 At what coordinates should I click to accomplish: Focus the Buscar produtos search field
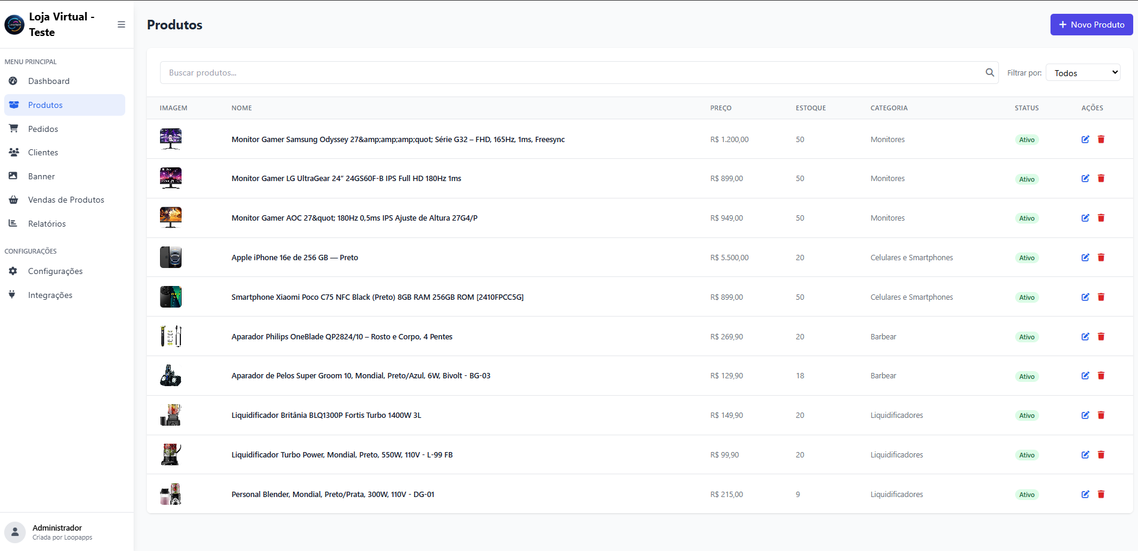(x=569, y=73)
